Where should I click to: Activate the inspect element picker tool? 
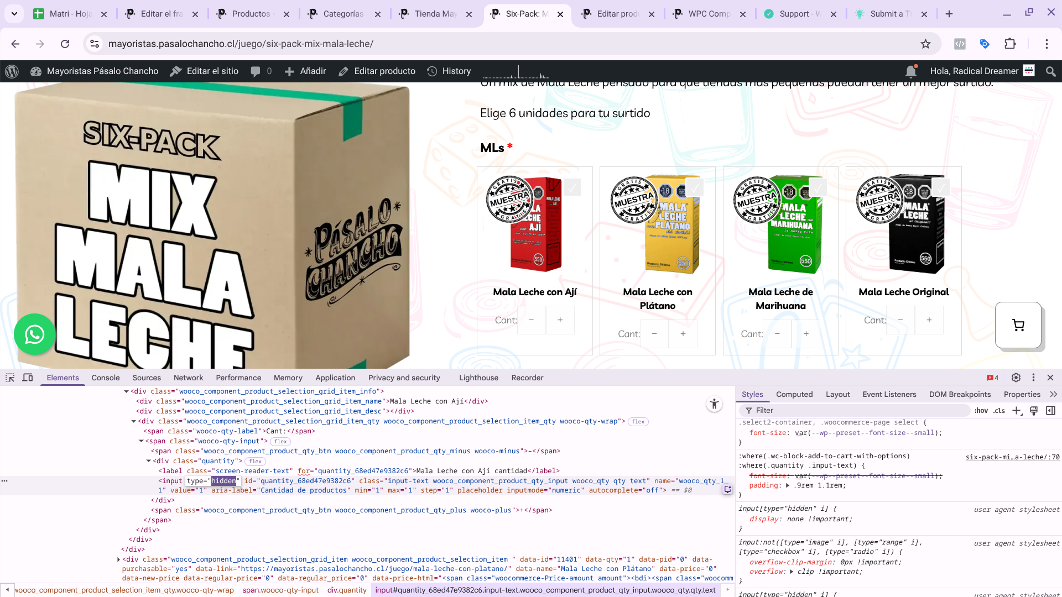click(x=10, y=378)
